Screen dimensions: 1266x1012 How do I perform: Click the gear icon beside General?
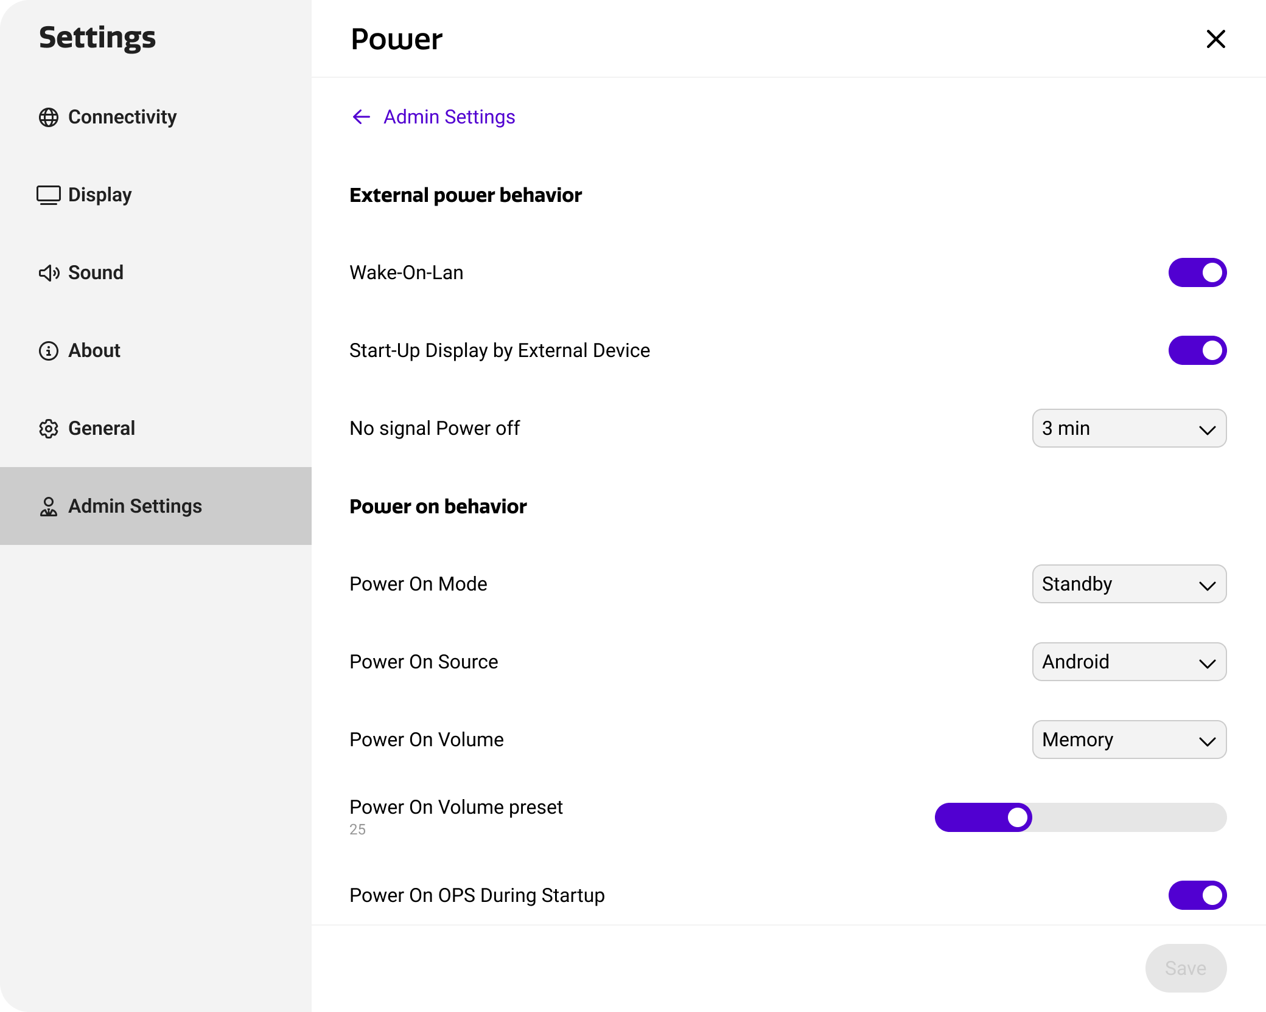49,429
